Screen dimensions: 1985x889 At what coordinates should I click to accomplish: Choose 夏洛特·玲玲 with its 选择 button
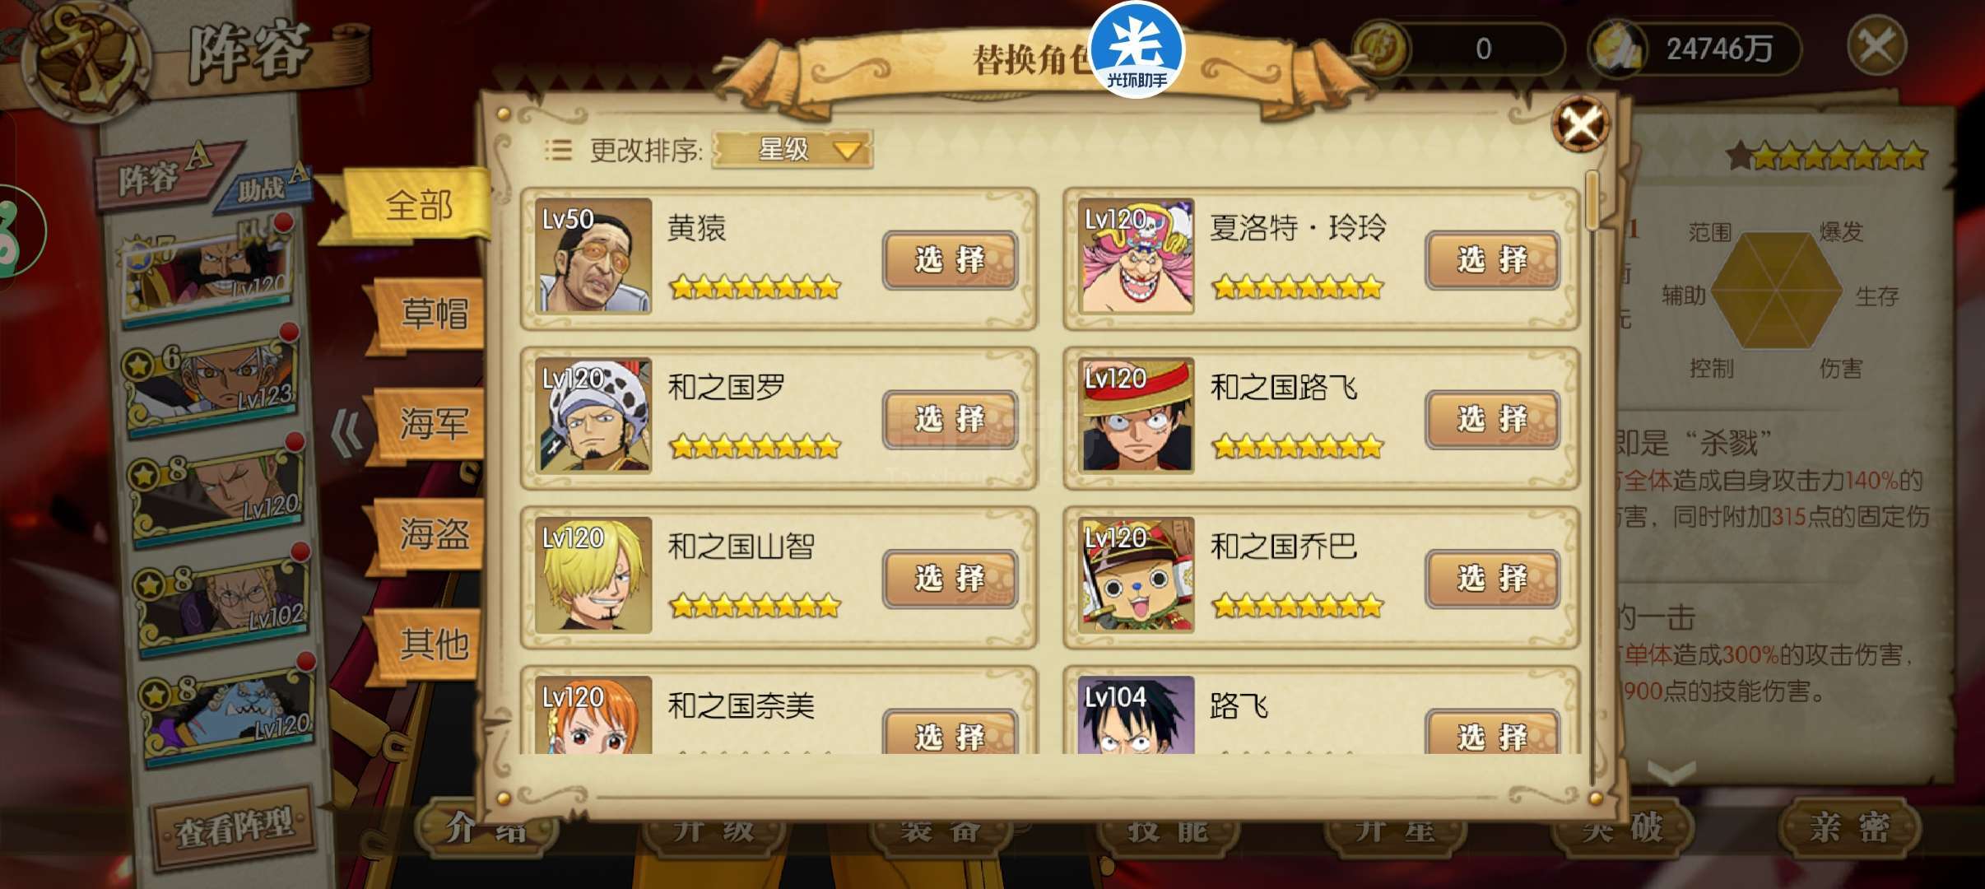pos(1492,260)
